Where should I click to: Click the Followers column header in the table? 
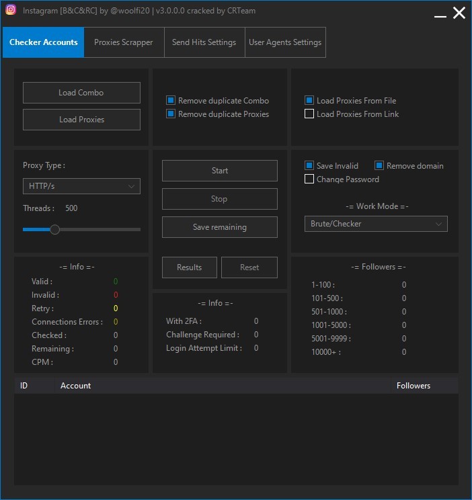[413, 386]
